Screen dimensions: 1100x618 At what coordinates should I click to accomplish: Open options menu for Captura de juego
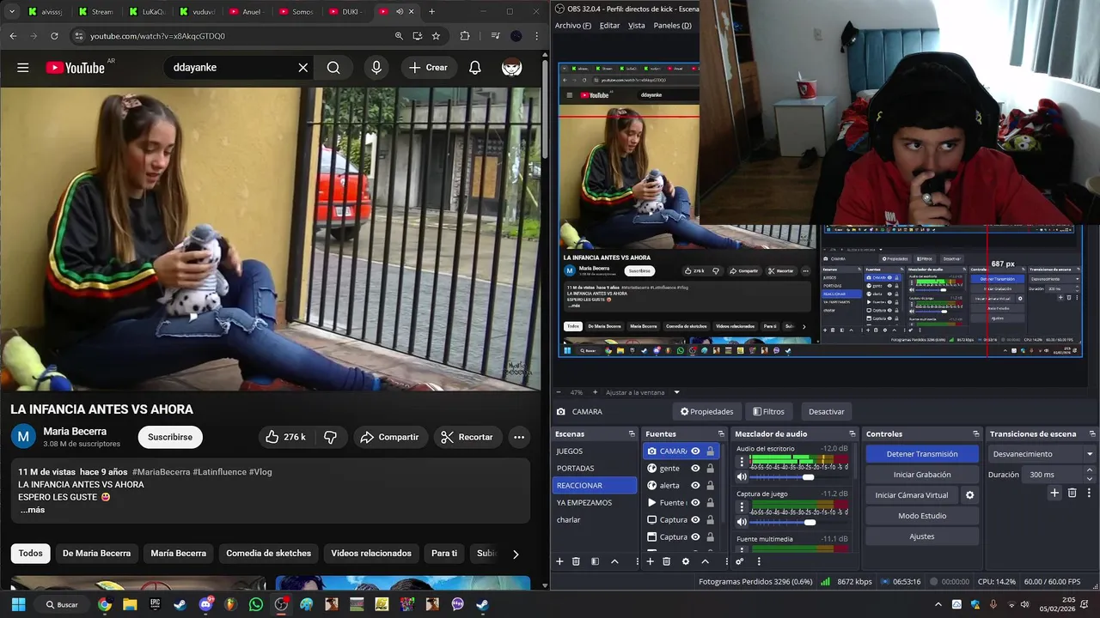pyautogui.click(x=742, y=507)
